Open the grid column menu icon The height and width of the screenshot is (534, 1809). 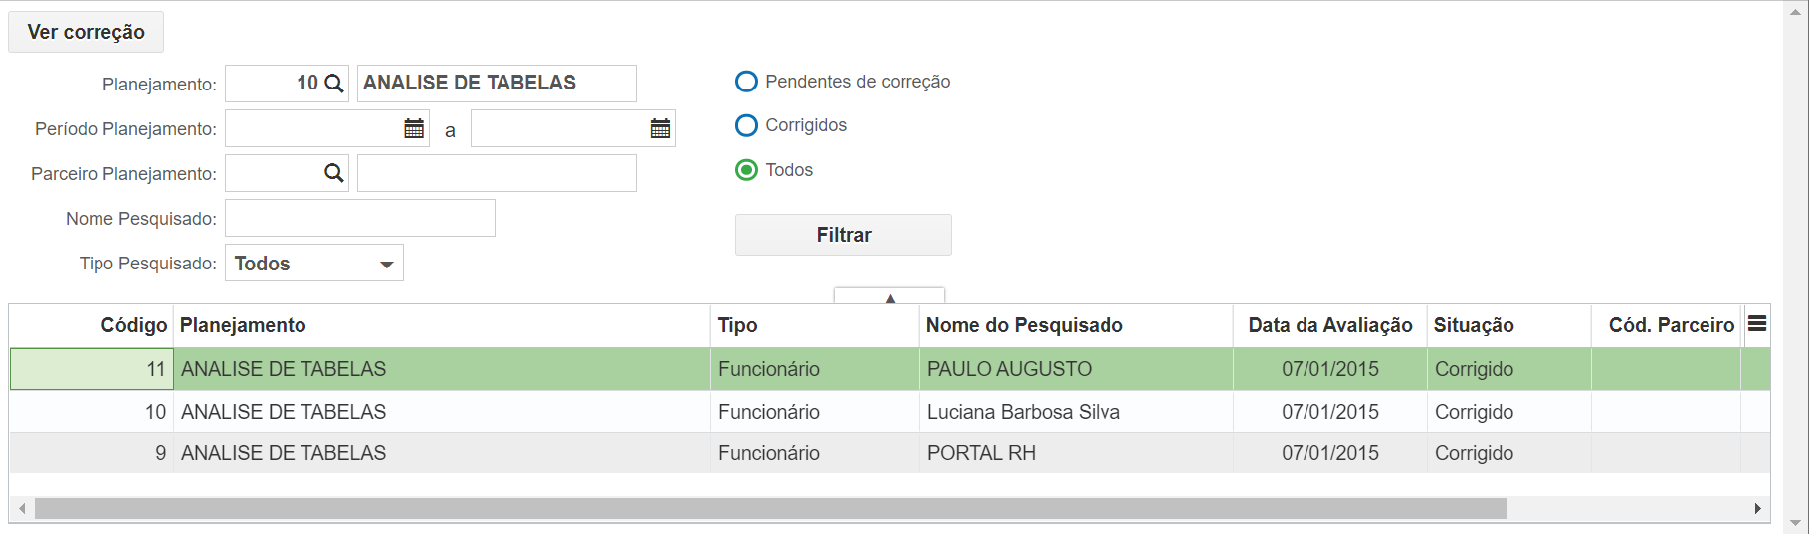tap(1757, 324)
